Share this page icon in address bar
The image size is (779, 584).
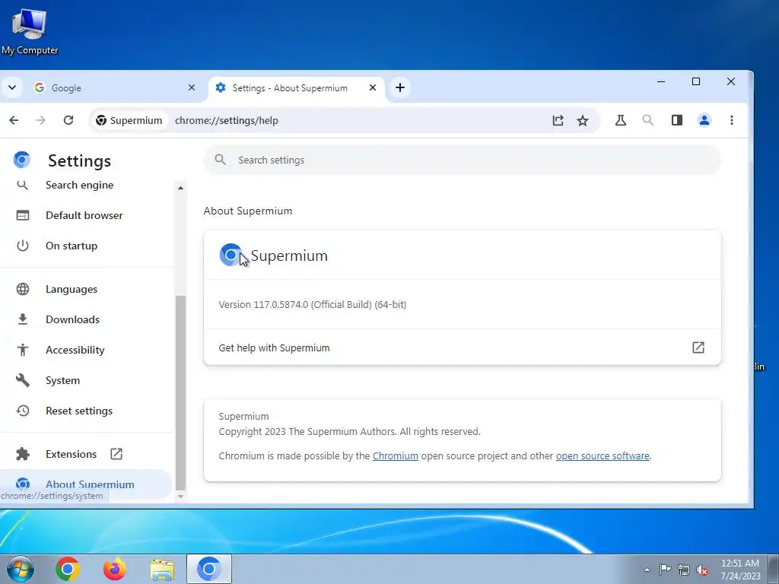(558, 120)
